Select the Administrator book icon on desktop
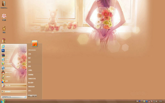The height and width of the screenshot is (103, 165). click(4, 5)
